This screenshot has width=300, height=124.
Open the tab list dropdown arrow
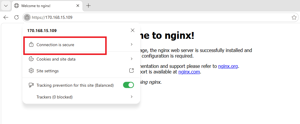[6, 6]
